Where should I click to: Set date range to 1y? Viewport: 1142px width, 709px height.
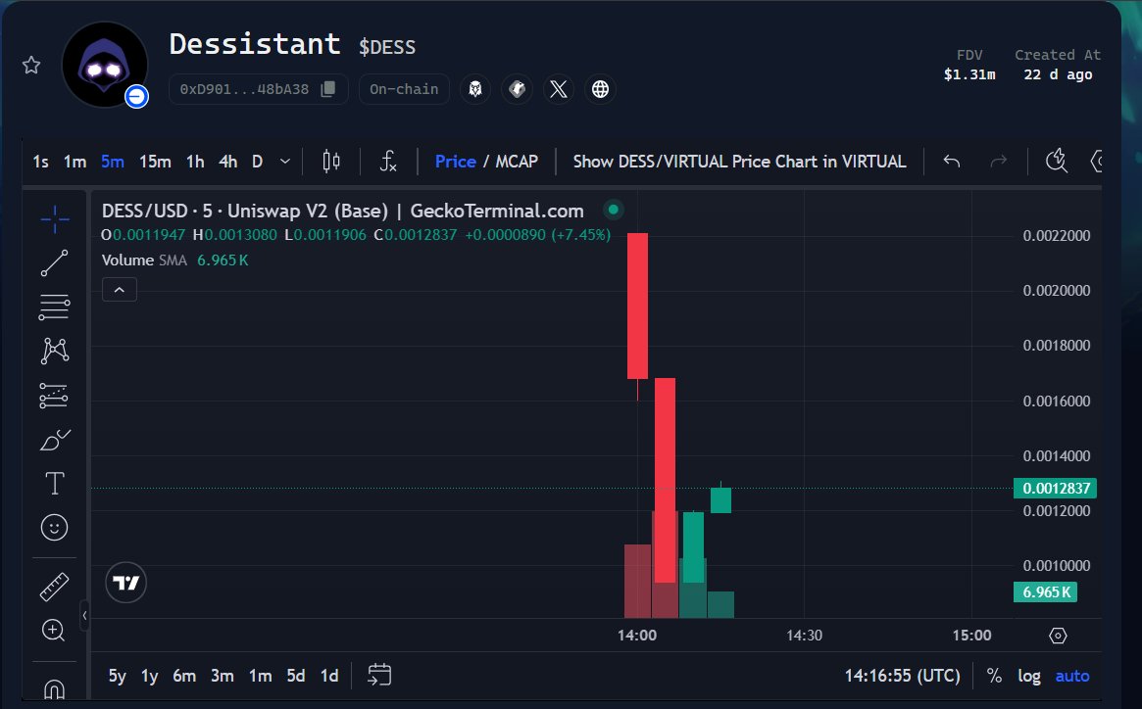pos(149,677)
